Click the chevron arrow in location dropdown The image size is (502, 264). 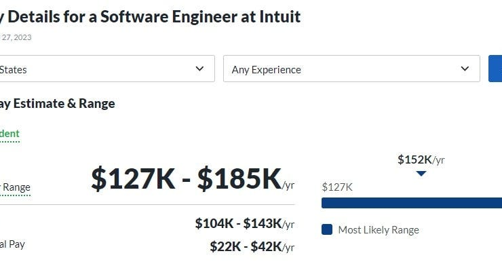click(199, 69)
